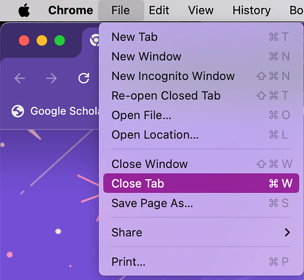Select Print… from the File menu
The width and height of the screenshot is (304, 280).
point(201,262)
